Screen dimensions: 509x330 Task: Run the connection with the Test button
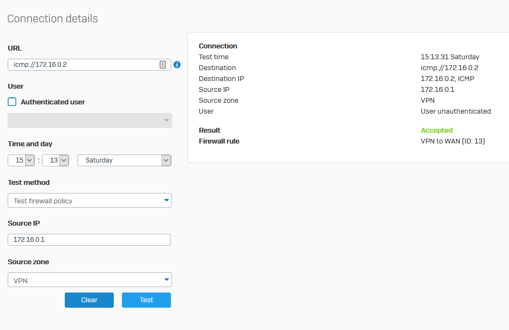(146, 300)
